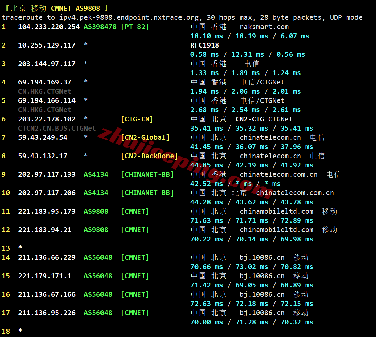
Task: Click chinatelecom.com.cn on hop 9
Action: (278, 175)
